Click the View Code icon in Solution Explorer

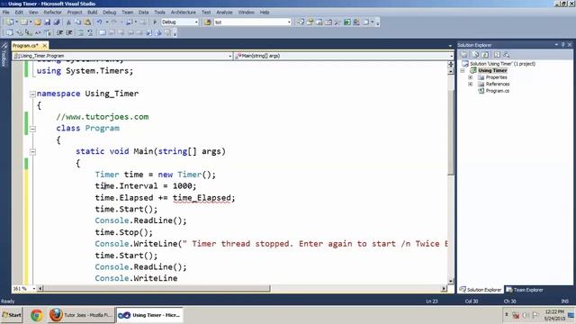point(497,55)
